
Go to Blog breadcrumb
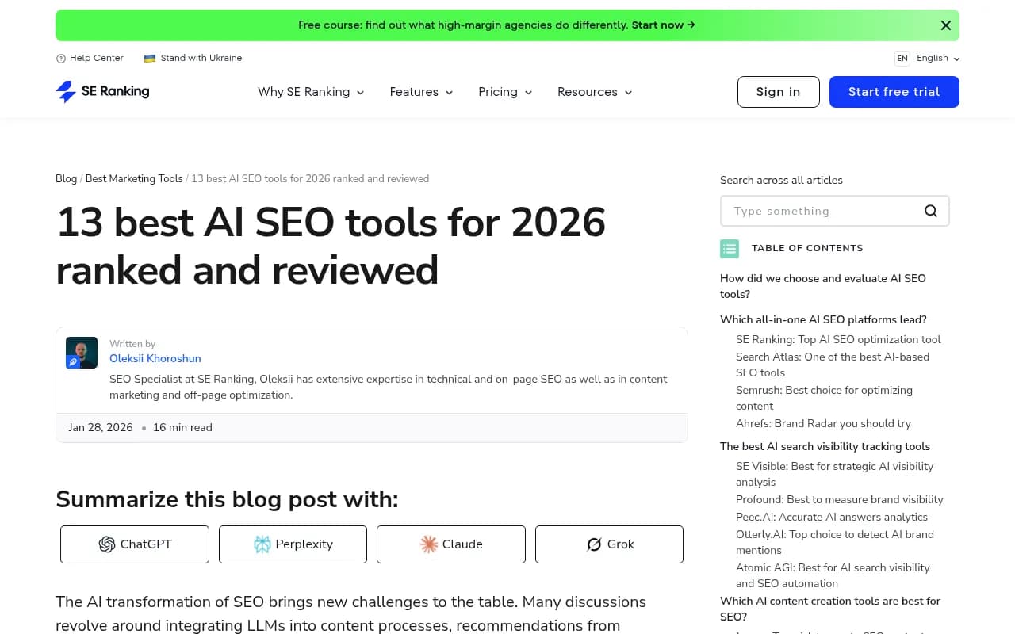(x=66, y=179)
